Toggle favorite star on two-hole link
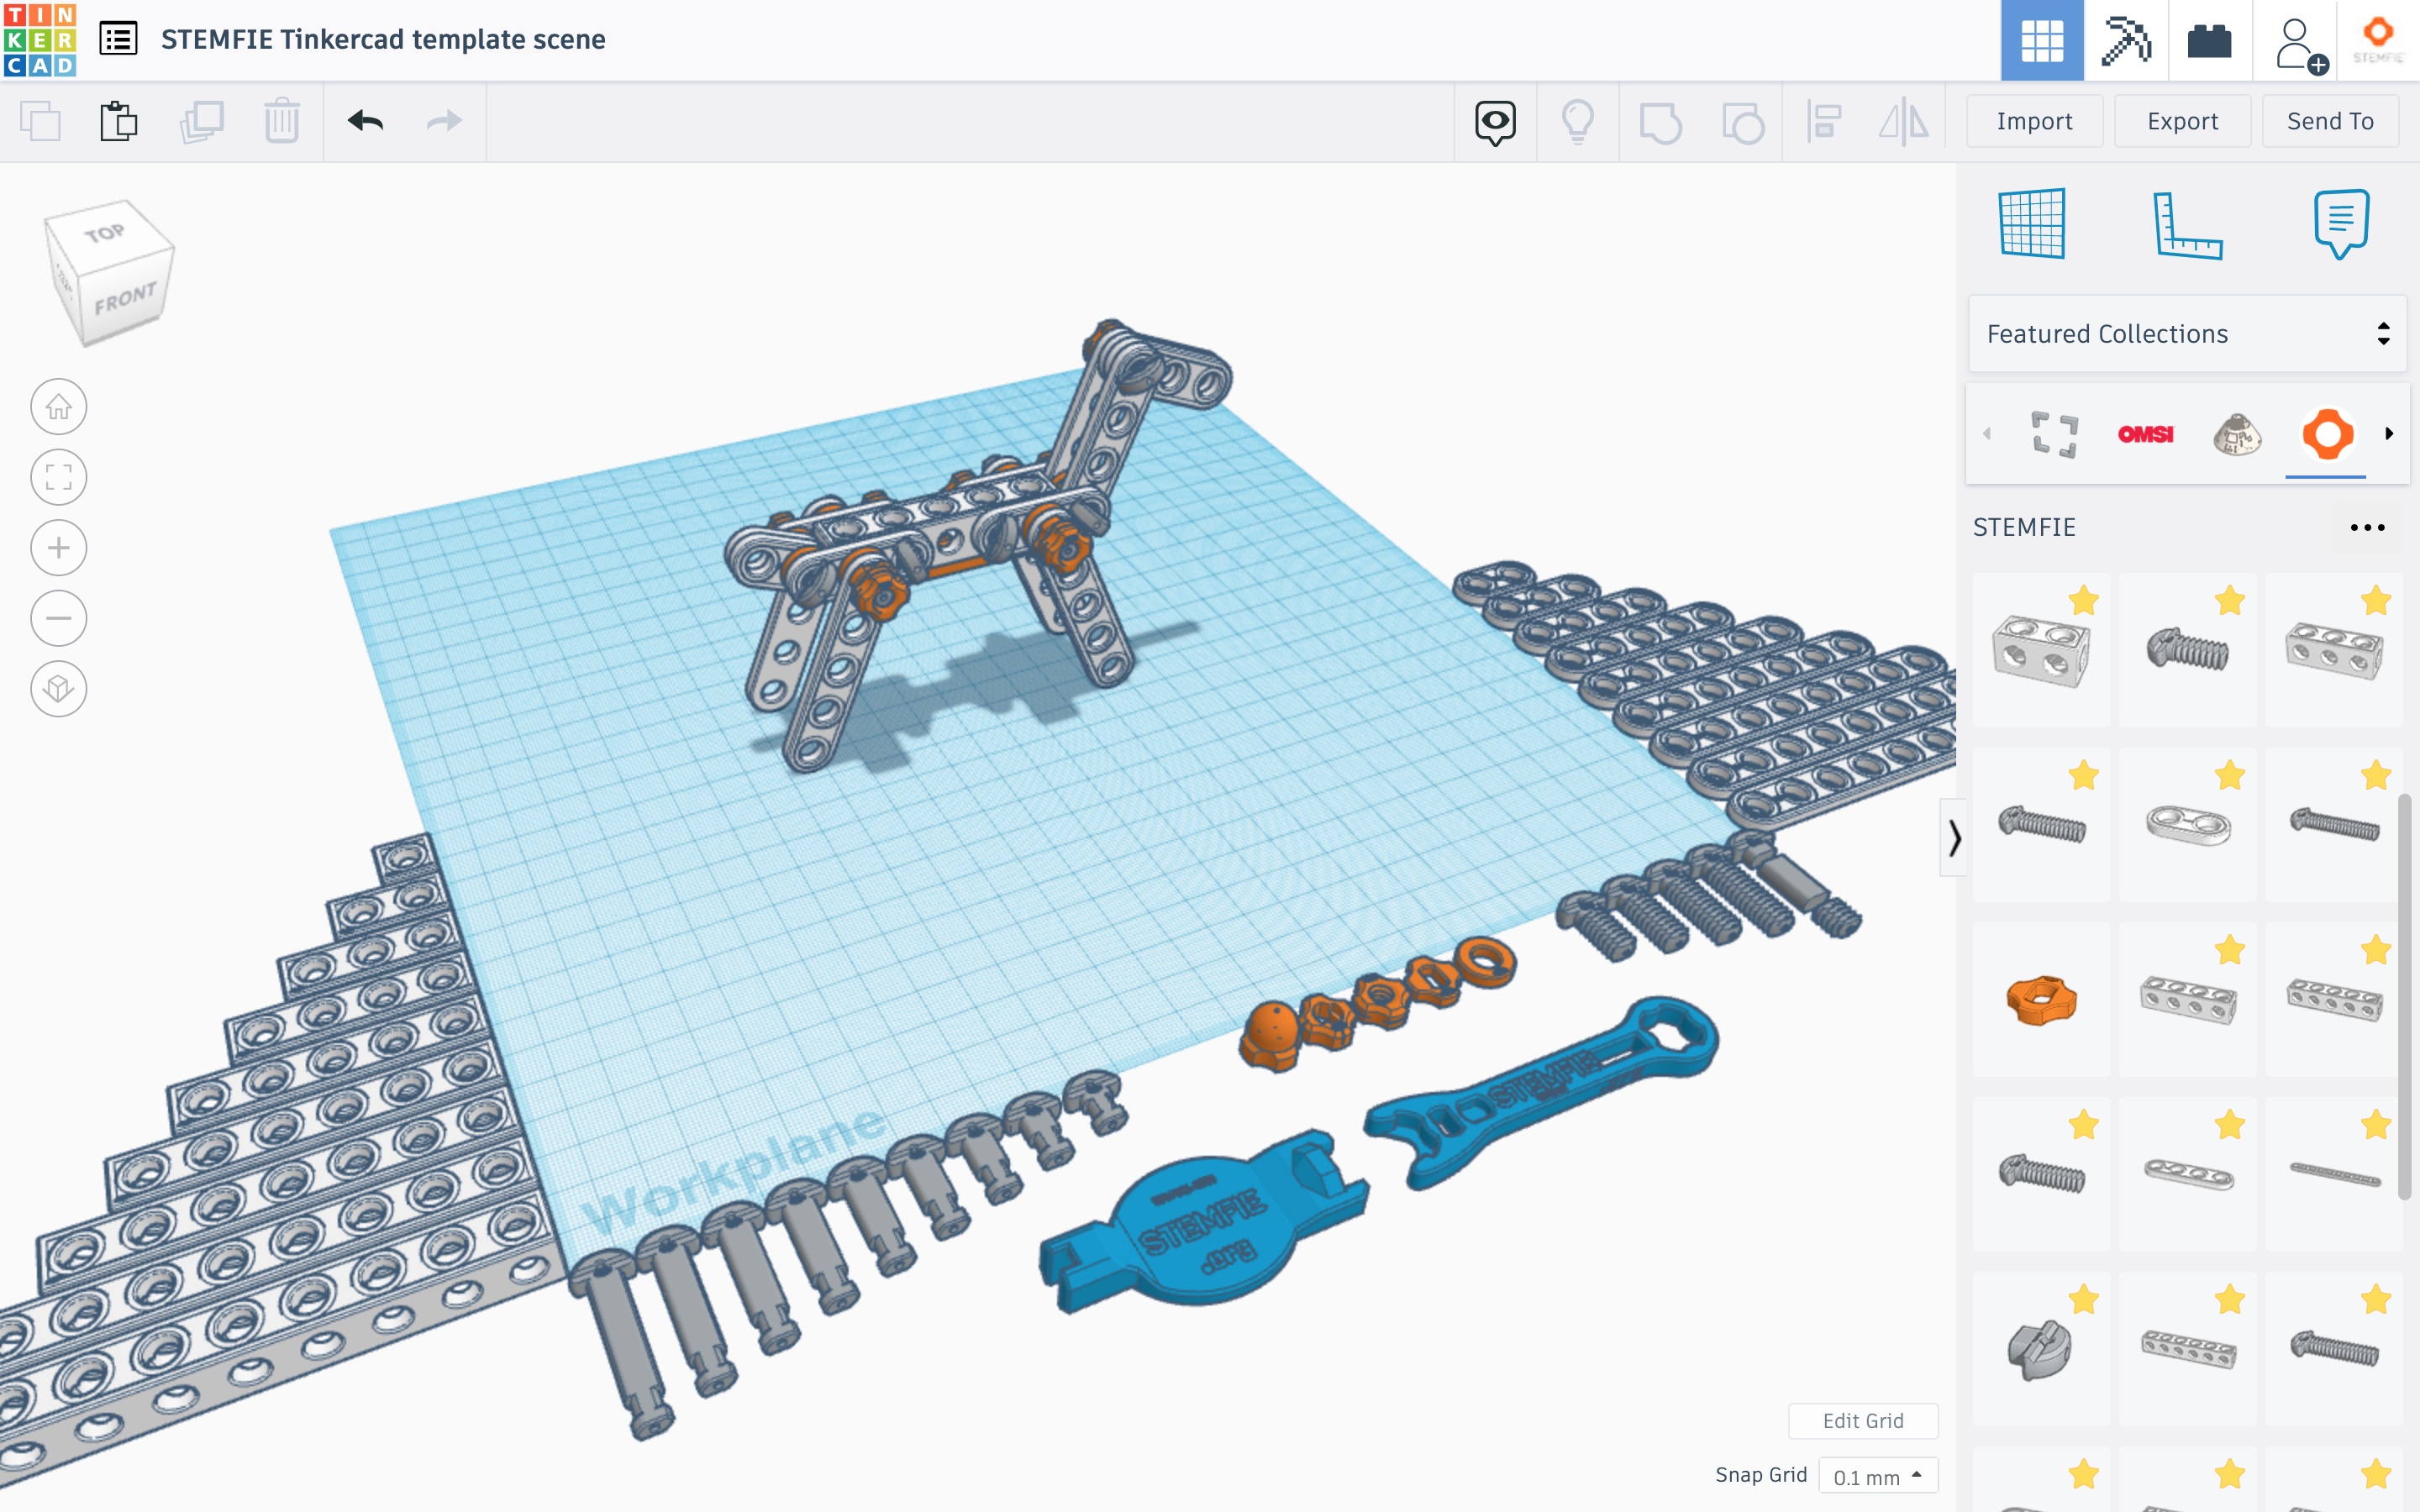Image resolution: width=2420 pixels, height=1512 pixels. pyautogui.click(x=2230, y=775)
